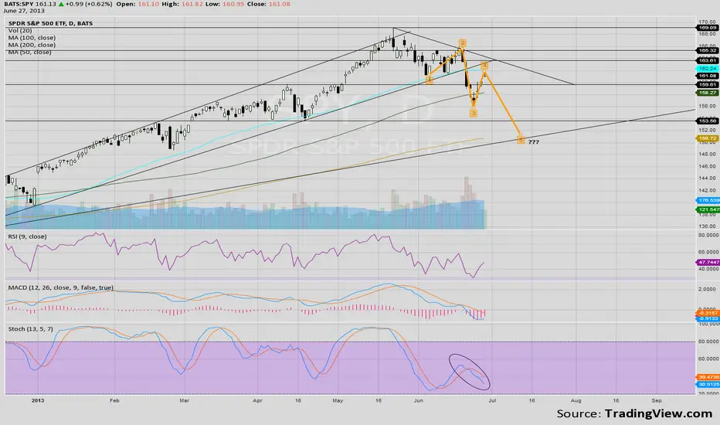Click the Feb label on time axis
720x425 pixels.
114,400
